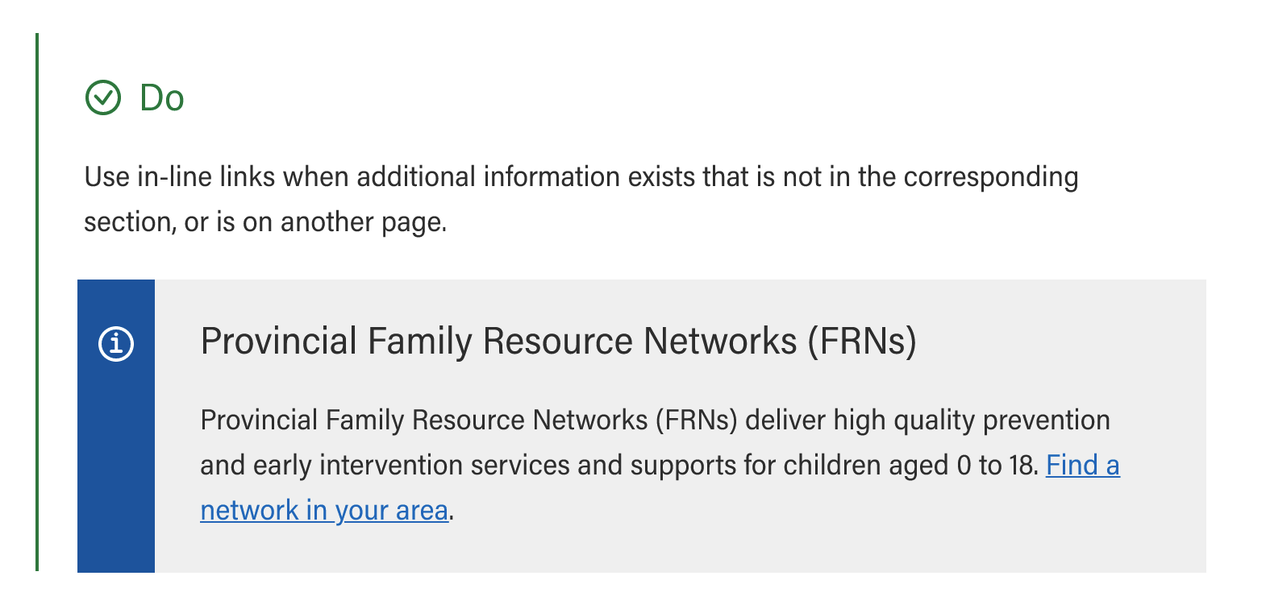This screenshot has width=1266, height=609.
Task: Click the word "Family" in the callout heading
Action: pos(419,341)
